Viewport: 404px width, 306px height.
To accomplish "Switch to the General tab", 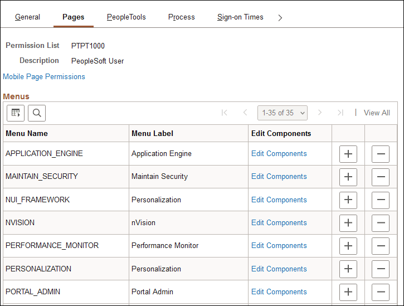I will pos(27,17).
